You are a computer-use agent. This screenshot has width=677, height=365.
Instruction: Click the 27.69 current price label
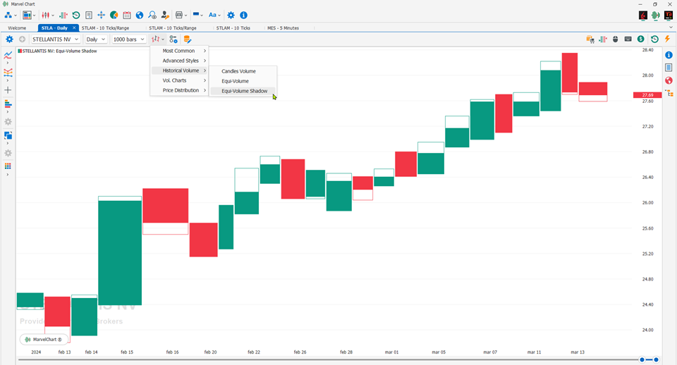coord(647,95)
